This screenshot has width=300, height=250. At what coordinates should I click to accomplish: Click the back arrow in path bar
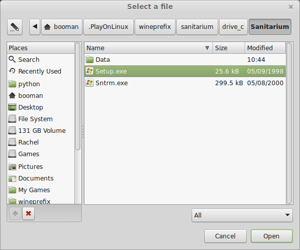click(35, 27)
